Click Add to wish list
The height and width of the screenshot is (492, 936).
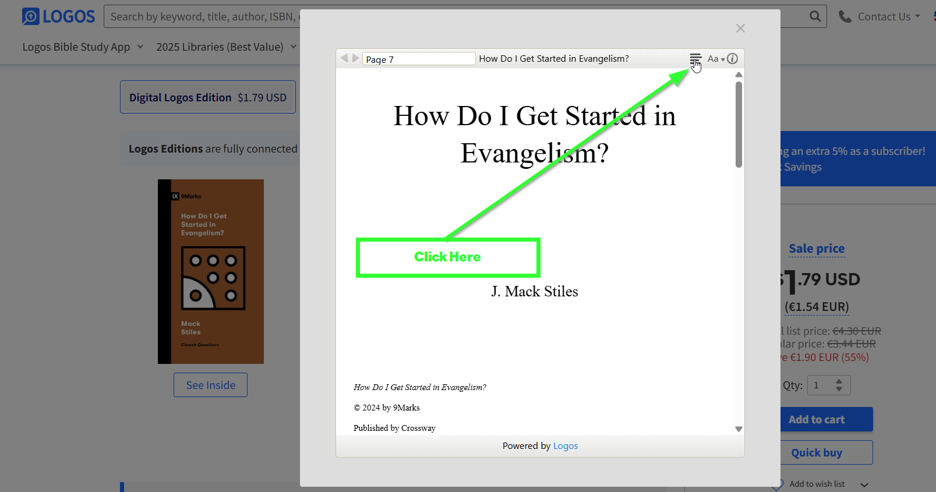pyautogui.click(x=817, y=484)
